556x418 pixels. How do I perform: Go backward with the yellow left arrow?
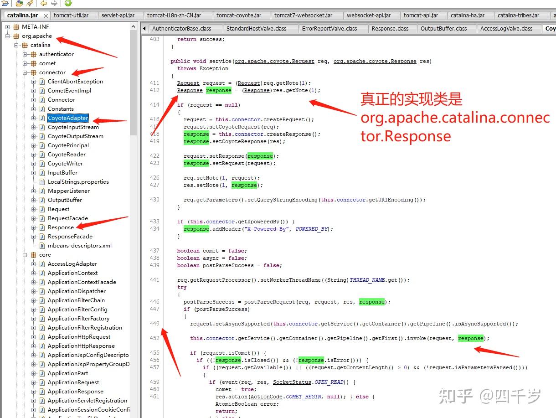[x=44, y=4]
